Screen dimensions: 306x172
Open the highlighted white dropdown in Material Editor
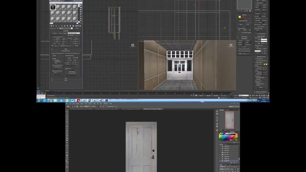click(x=74, y=33)
